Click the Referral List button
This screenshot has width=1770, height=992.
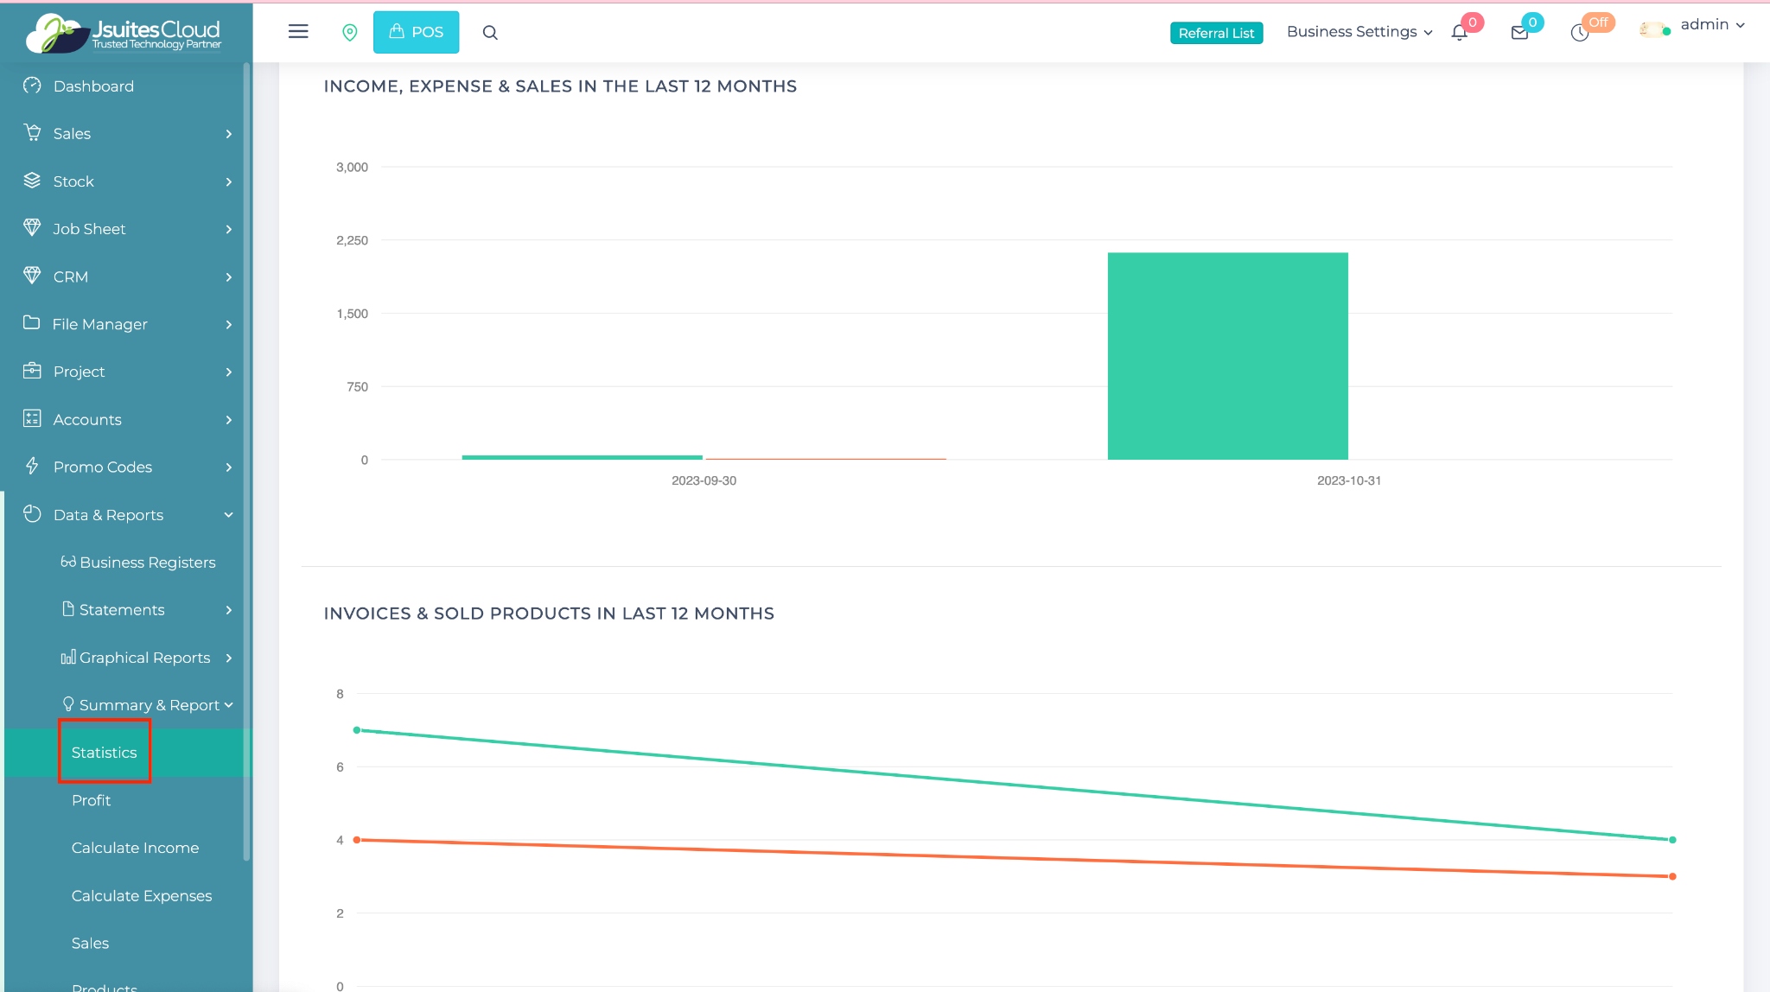[x=1216, y=33]
